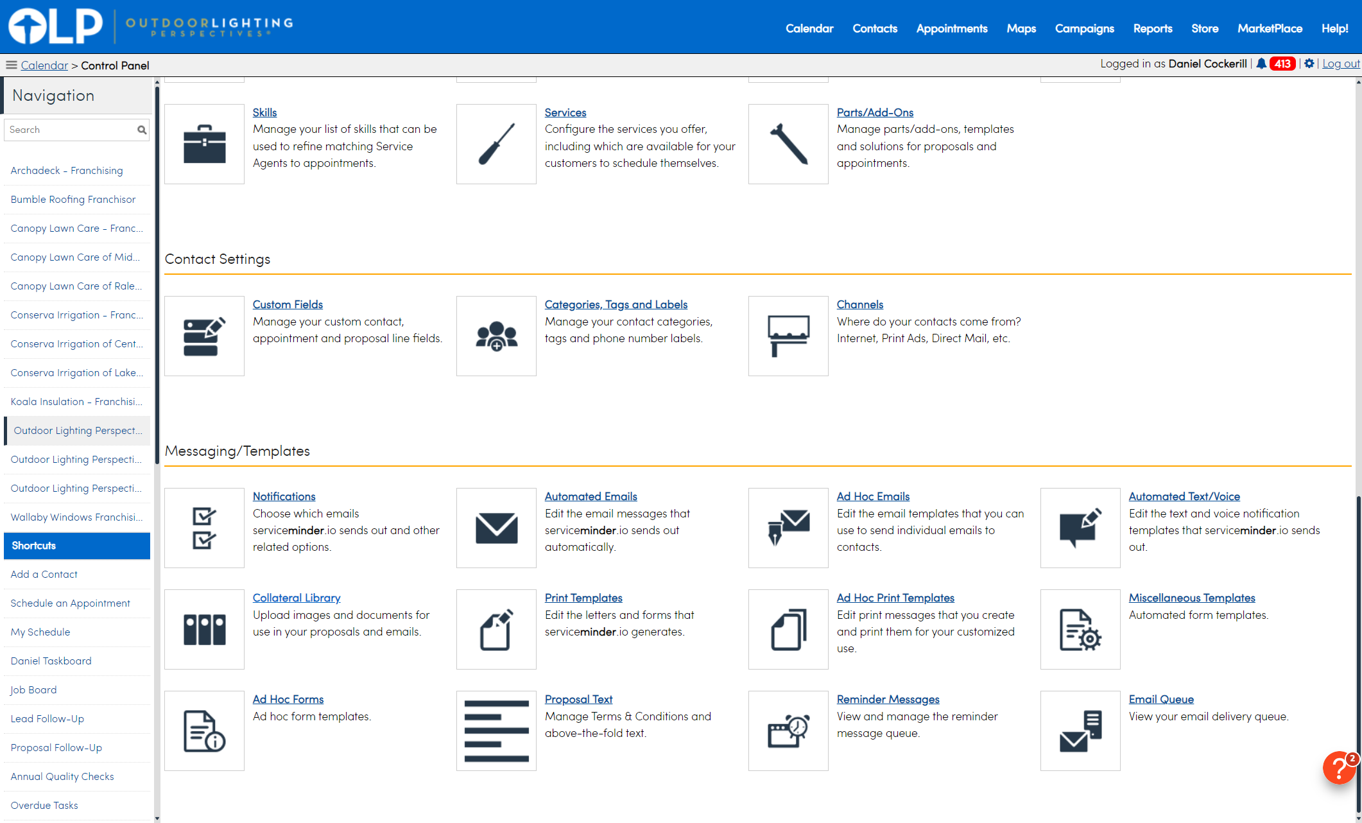Image resolution: width=1362 pixels, height=823 pixels.
Task: Open the Calendar menu in top bar
Action: 809,28
